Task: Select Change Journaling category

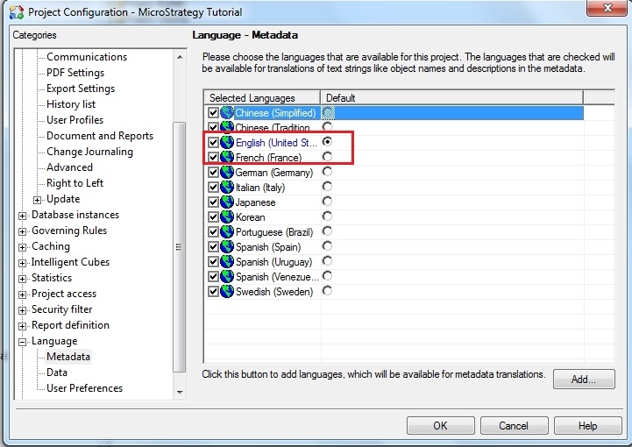Action: coord(90,152)
